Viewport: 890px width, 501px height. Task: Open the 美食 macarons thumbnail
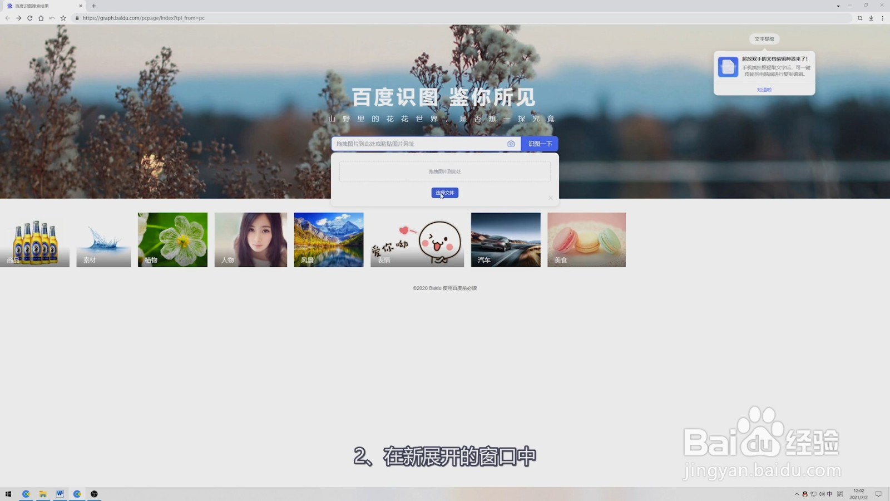pyautogui.click(x=586, y=240)
